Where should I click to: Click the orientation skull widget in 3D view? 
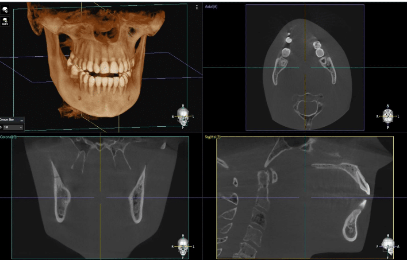click(x=183, y=116)
